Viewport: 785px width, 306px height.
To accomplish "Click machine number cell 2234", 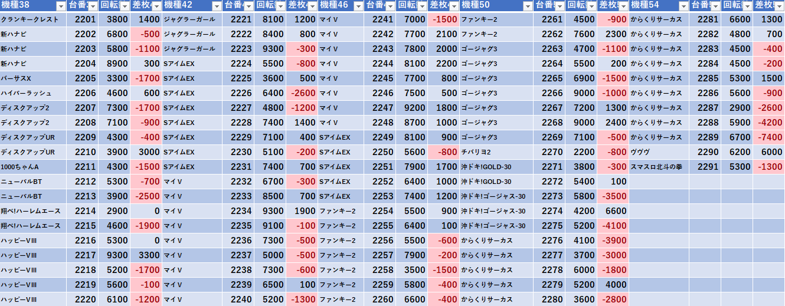I will click(238, 211).
